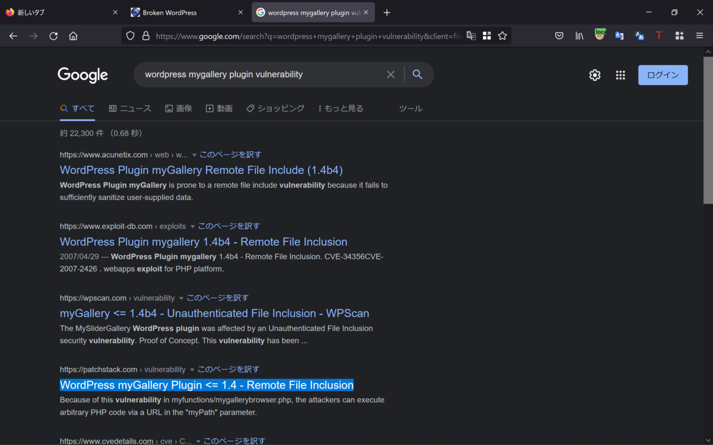Expand the wpscan.com result options arrow
713x445 pixels.
tap(181, 298)
